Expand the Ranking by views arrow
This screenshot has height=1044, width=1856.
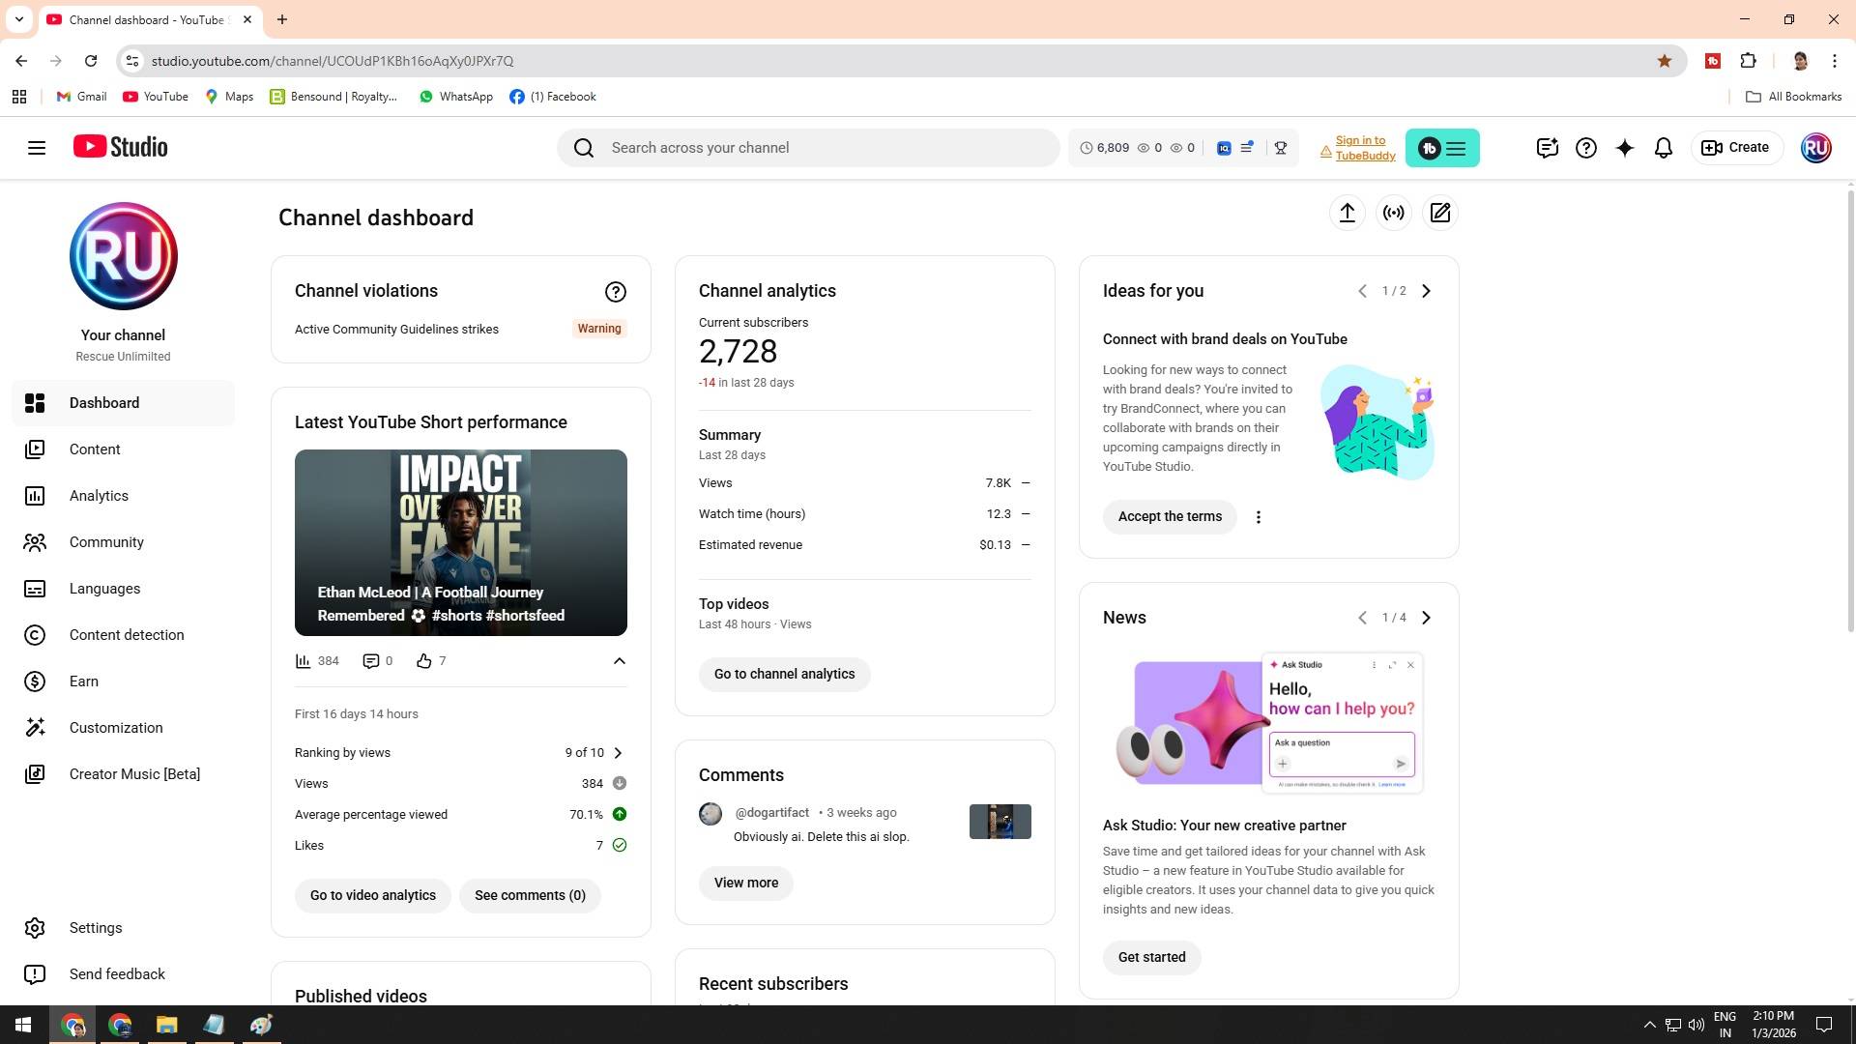618,753
